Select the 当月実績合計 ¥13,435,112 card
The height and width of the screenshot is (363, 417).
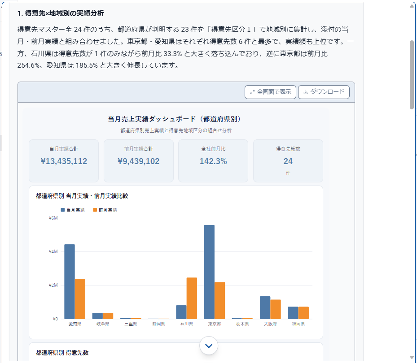64,161
